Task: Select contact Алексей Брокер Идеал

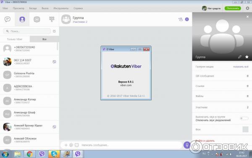Action: tap(29, 127)
